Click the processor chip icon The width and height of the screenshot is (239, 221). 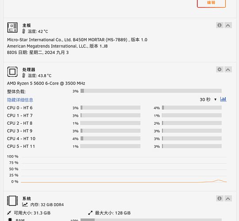point(12,72)
